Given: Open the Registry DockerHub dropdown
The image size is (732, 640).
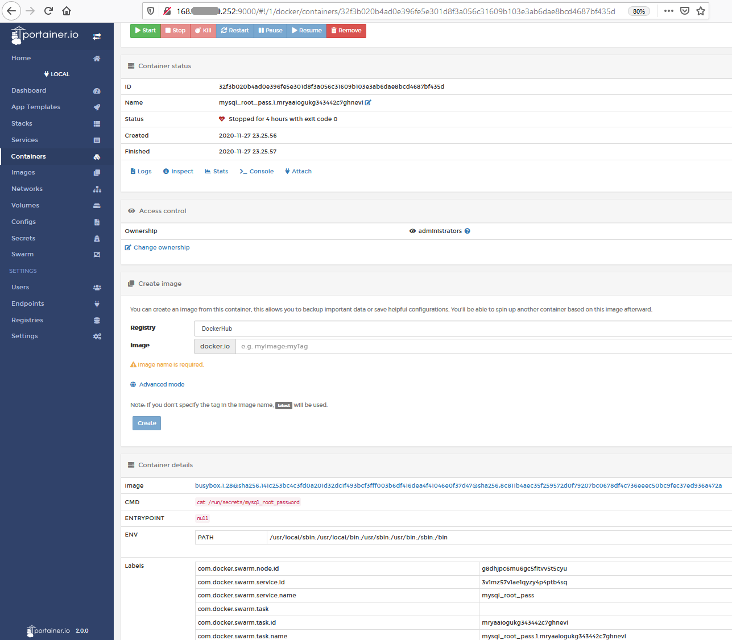Looking at the screenshot, I should (x=463, y=329).
